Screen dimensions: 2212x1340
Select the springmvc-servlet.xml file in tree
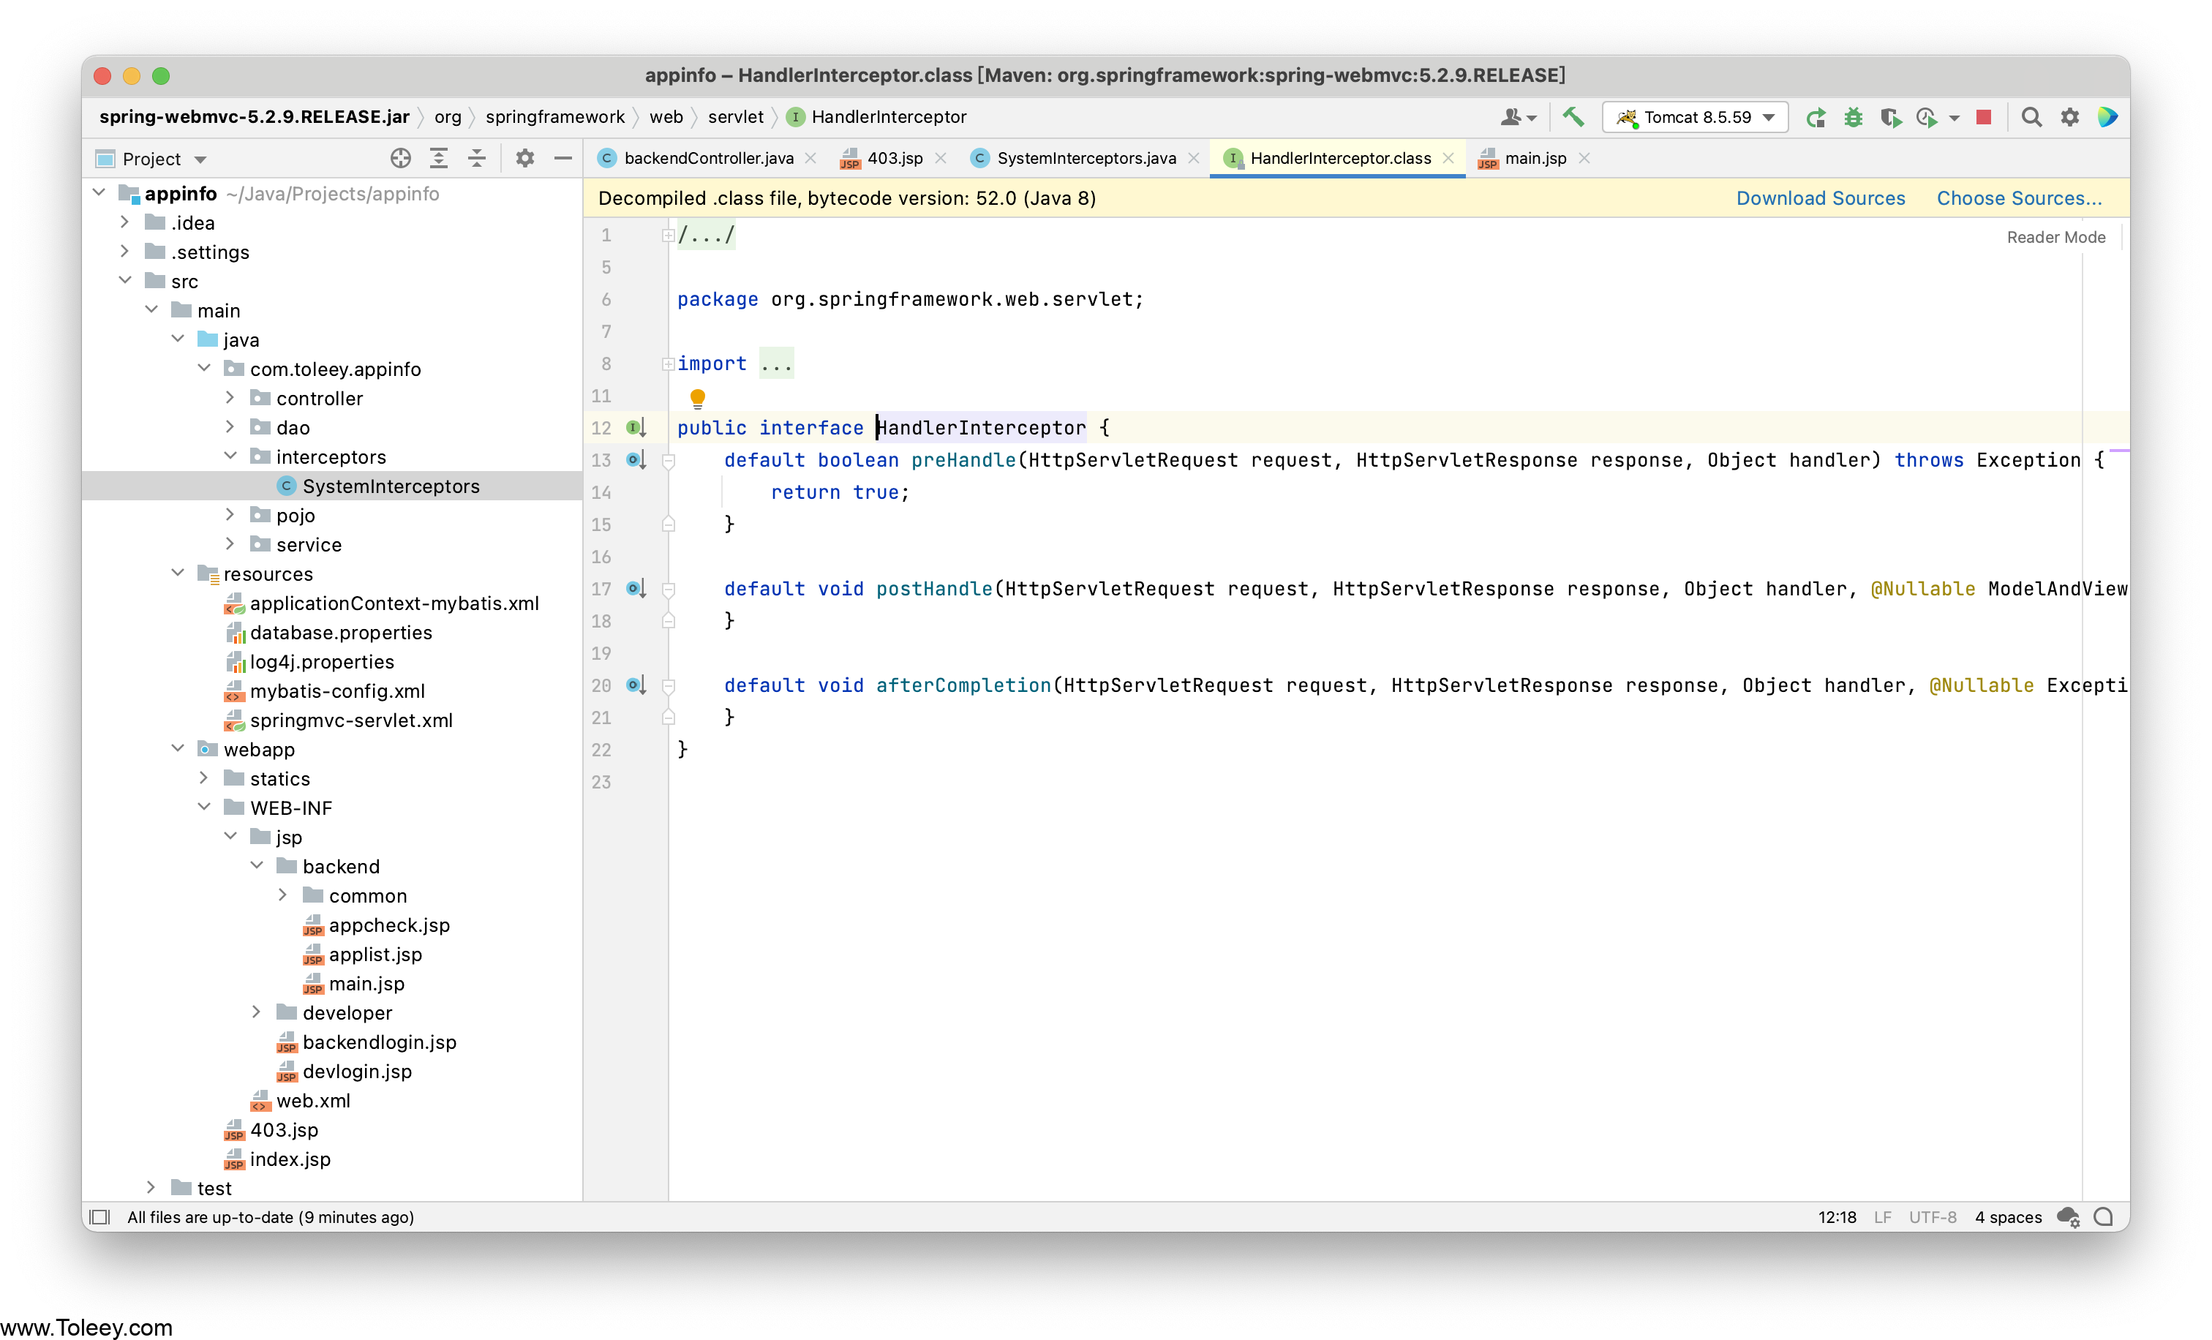[351, 720]
